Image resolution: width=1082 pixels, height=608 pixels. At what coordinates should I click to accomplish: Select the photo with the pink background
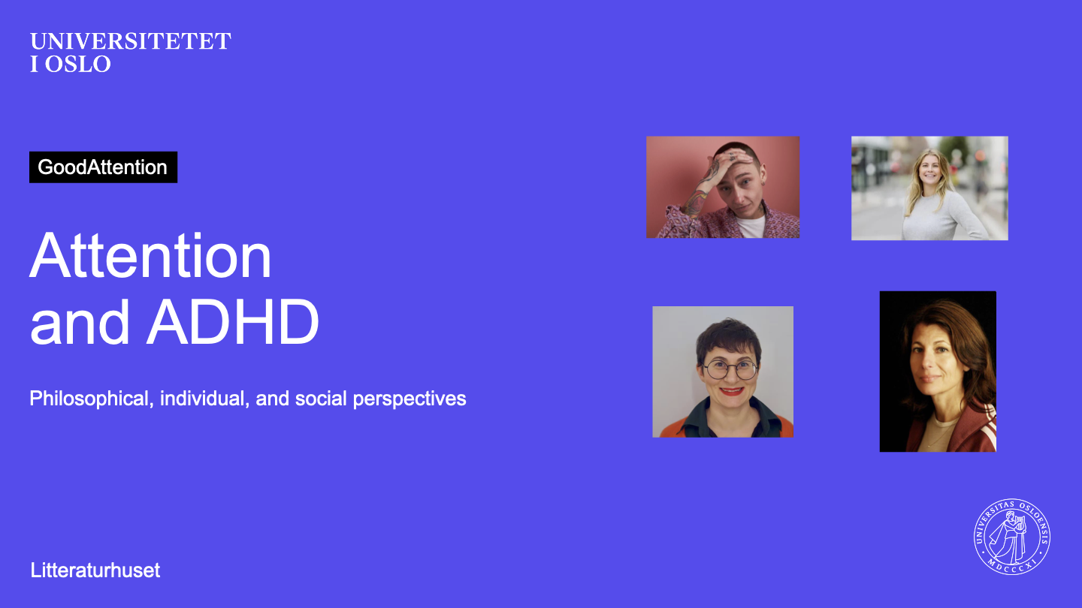tap(723, 187)
